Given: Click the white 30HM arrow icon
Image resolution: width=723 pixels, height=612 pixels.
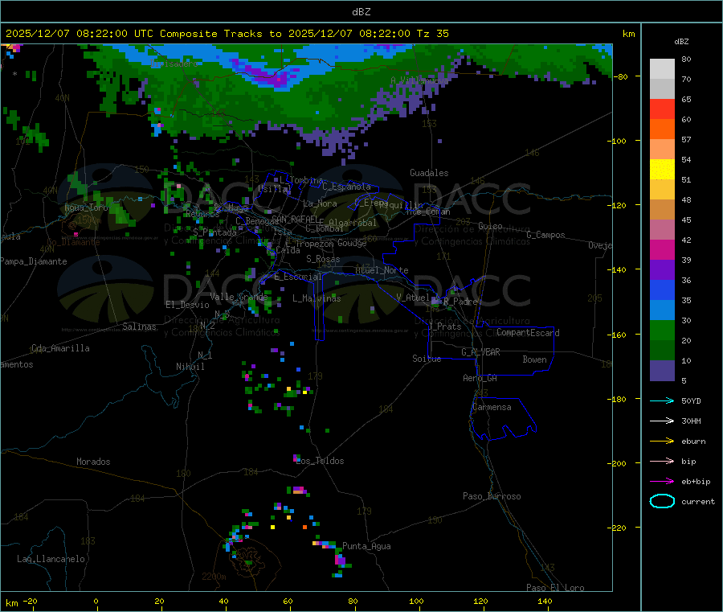Looking at the screenshot, I should pyautogui.click(x=662, y=421).
